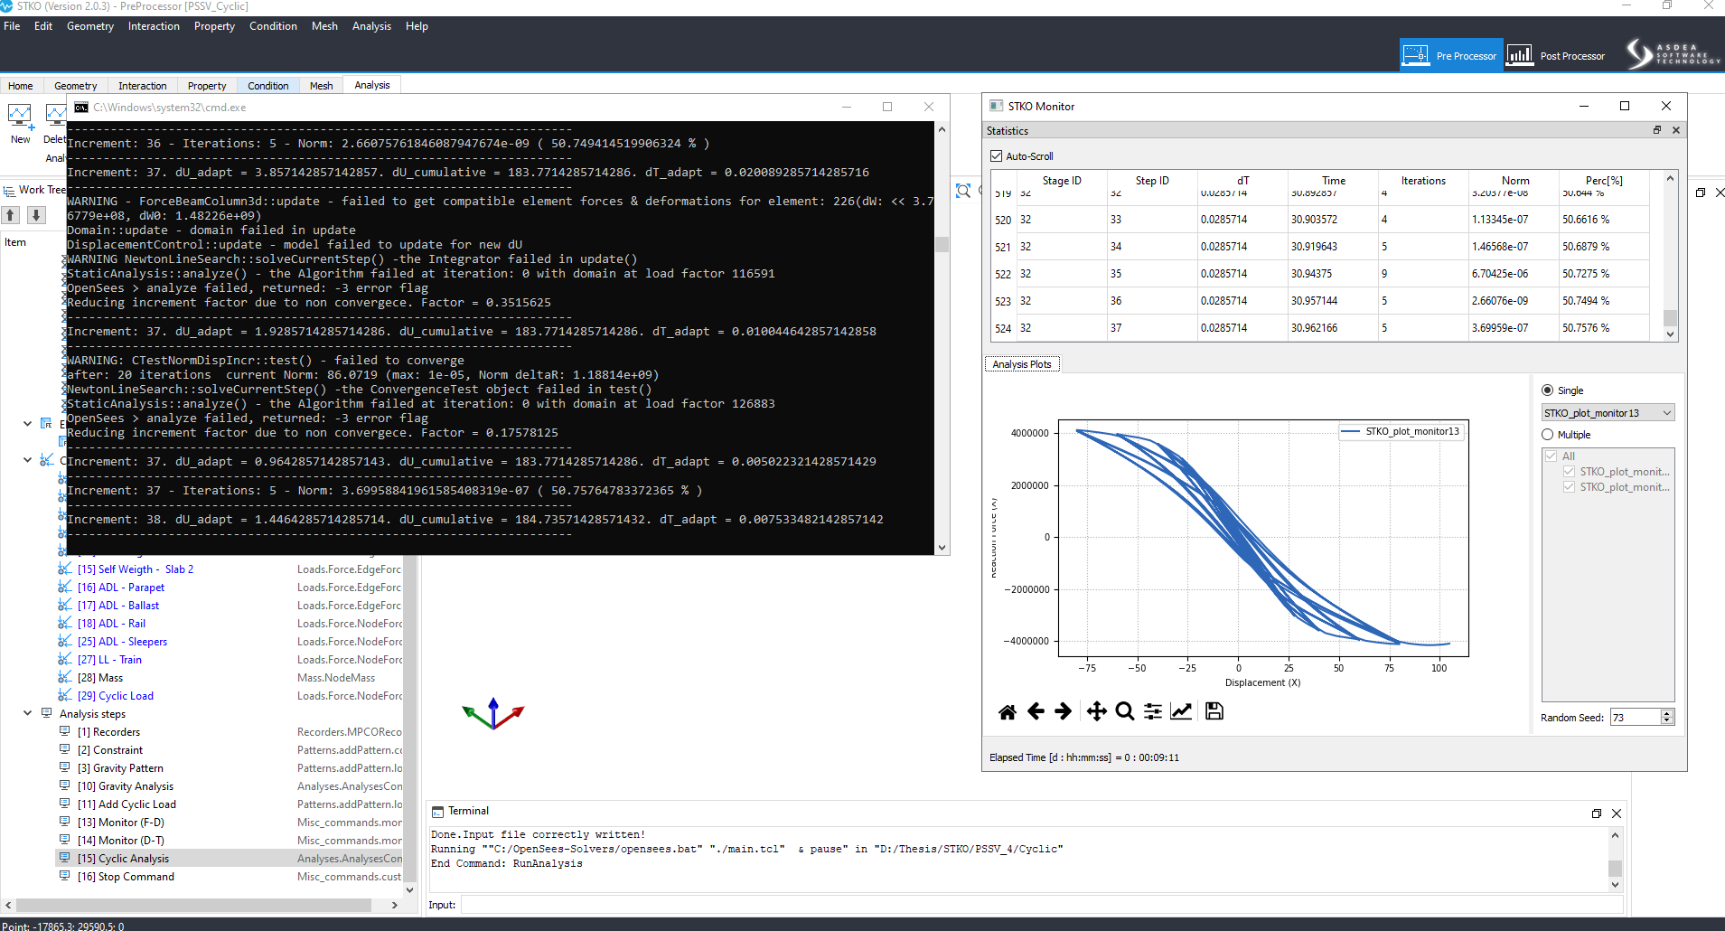Activate the plot Zoom magnifier tool
Image resolution: width=1725 pixels, height=931 pixels.
[x=1124, y=711]
